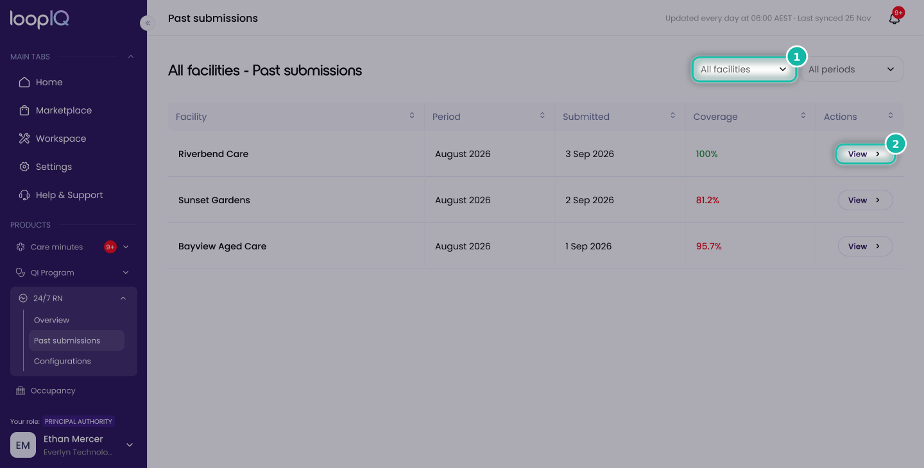
Task: Click the Settings gear icon
Action: [x=24, y=167]
